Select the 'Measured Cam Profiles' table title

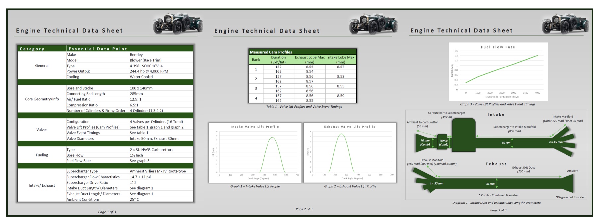(271, 52)
